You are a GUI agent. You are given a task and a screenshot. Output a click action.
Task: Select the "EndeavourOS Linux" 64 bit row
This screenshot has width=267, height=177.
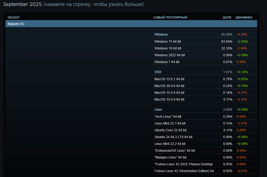click(205, 151)
